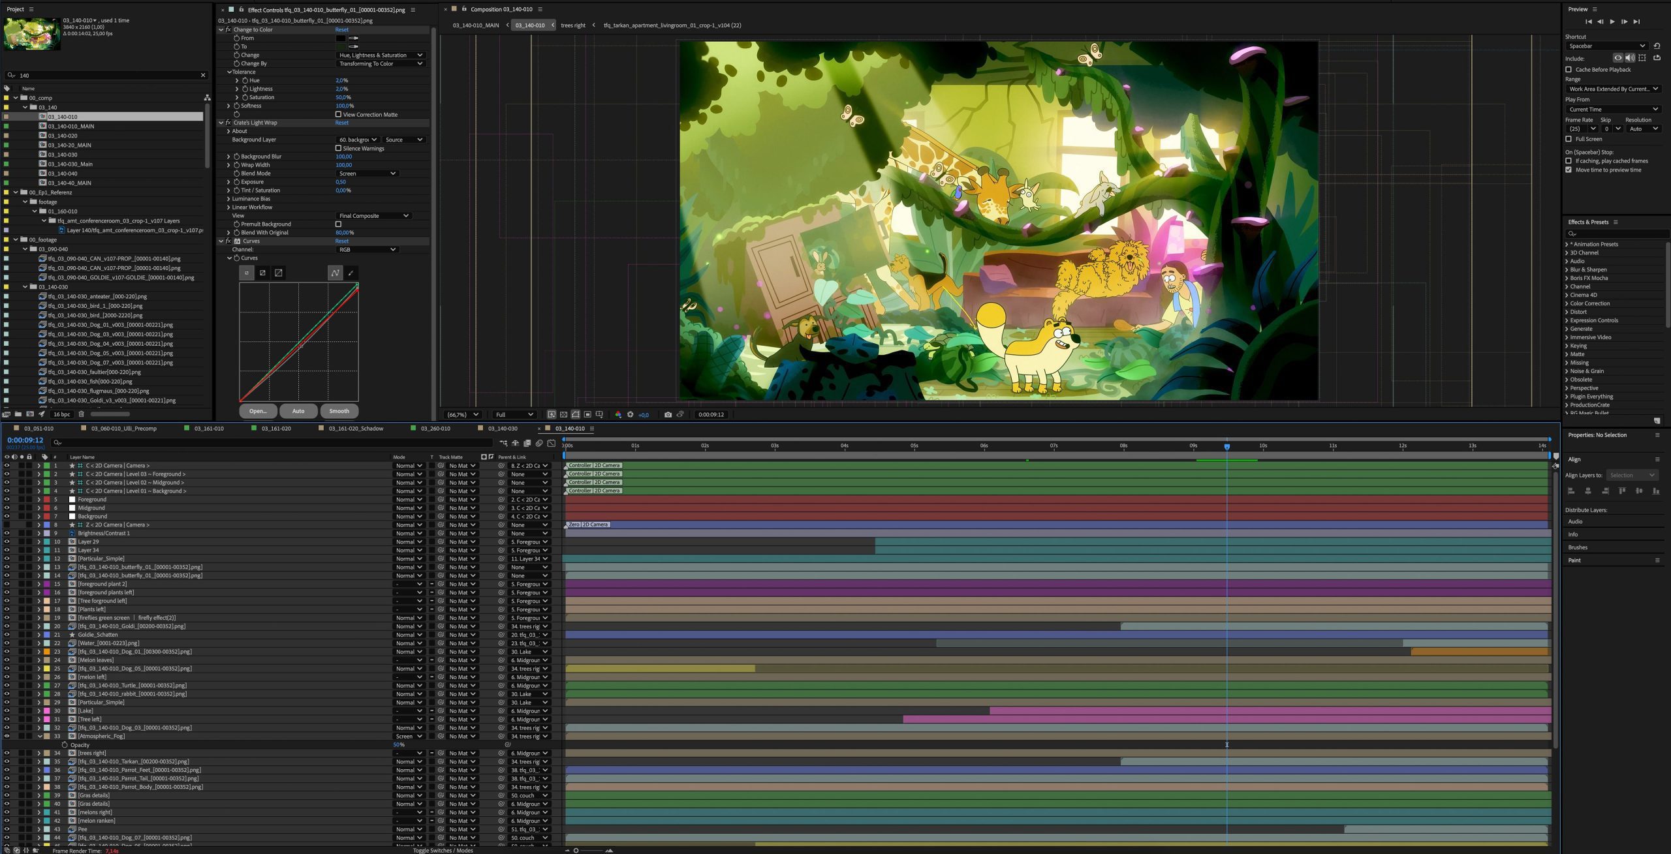
Task: Select the 03_140-010_MAIN composition breadcrumb
Action: (x=477, y=25)
